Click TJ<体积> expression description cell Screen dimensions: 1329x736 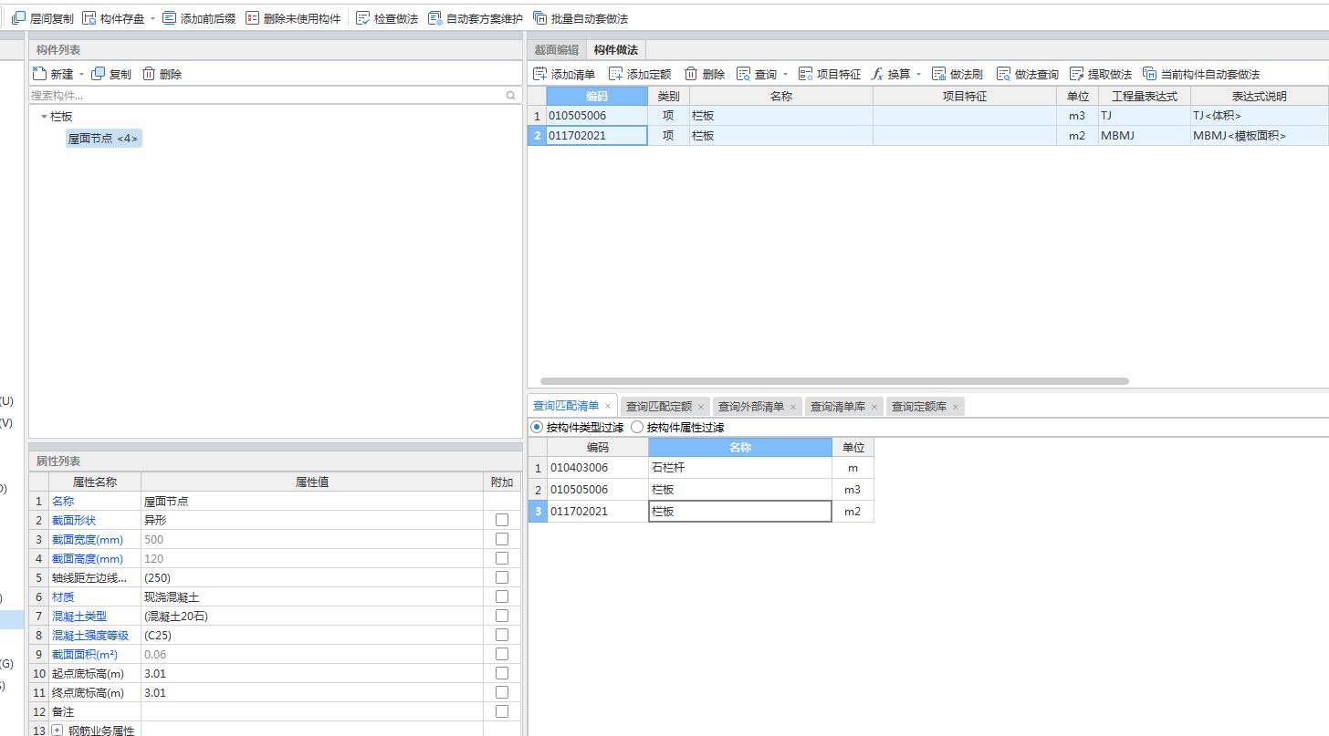(x=1260, y=116)
